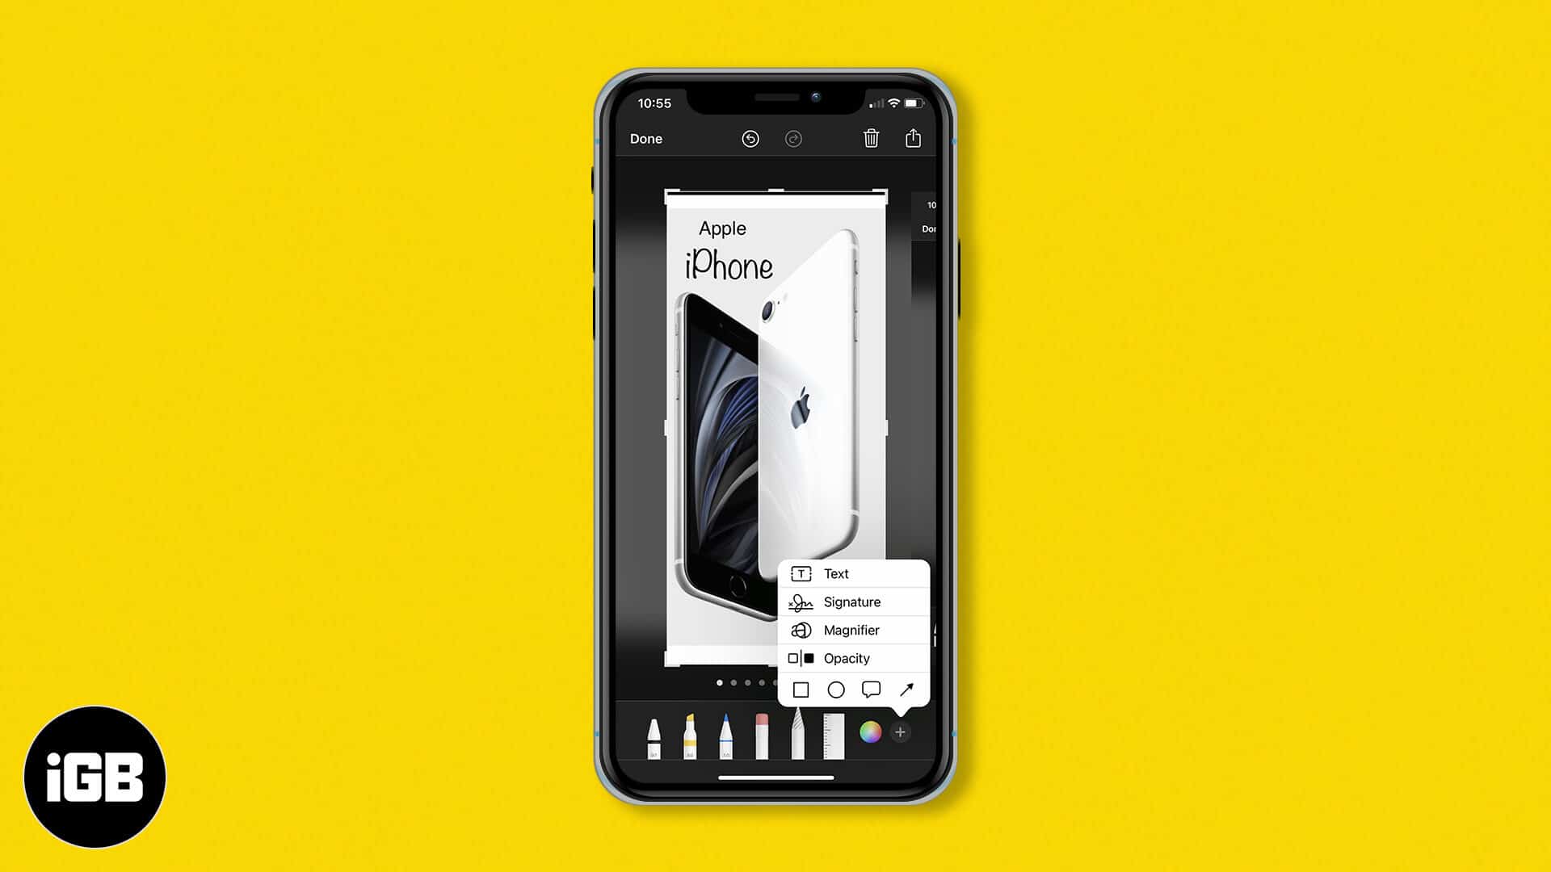
Task: Scroll the document page indicator dots
Action: coord(746,682)
